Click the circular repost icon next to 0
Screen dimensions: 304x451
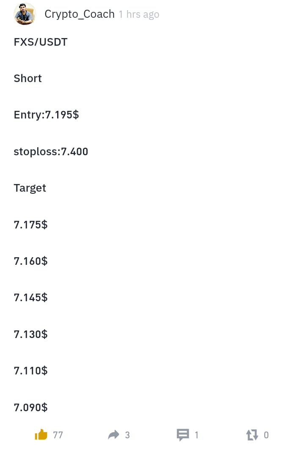252,434
